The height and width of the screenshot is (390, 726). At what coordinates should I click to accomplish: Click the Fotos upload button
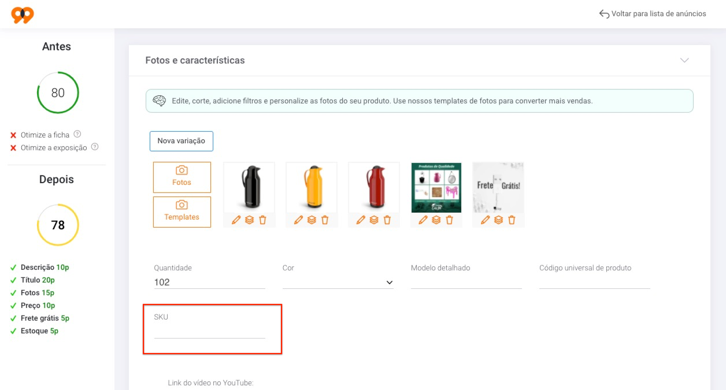tap(182, 177)
